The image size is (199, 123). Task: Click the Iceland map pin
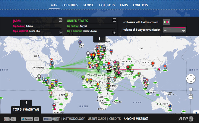(x=80, y=42)
